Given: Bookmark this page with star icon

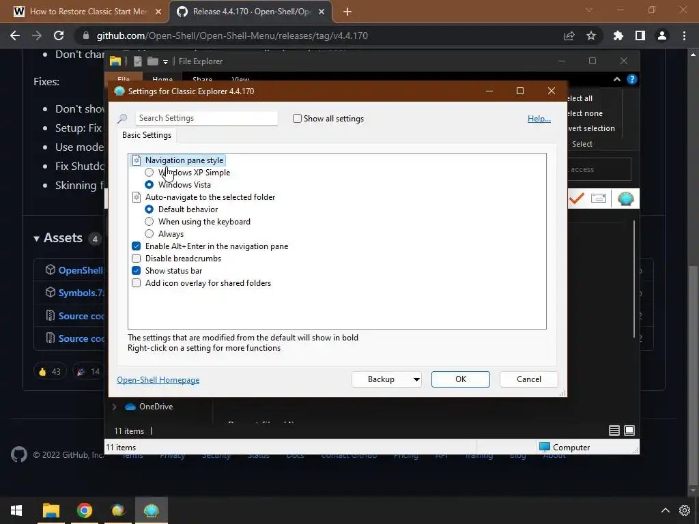Looking at the screenshot, I should coord(591,35).
